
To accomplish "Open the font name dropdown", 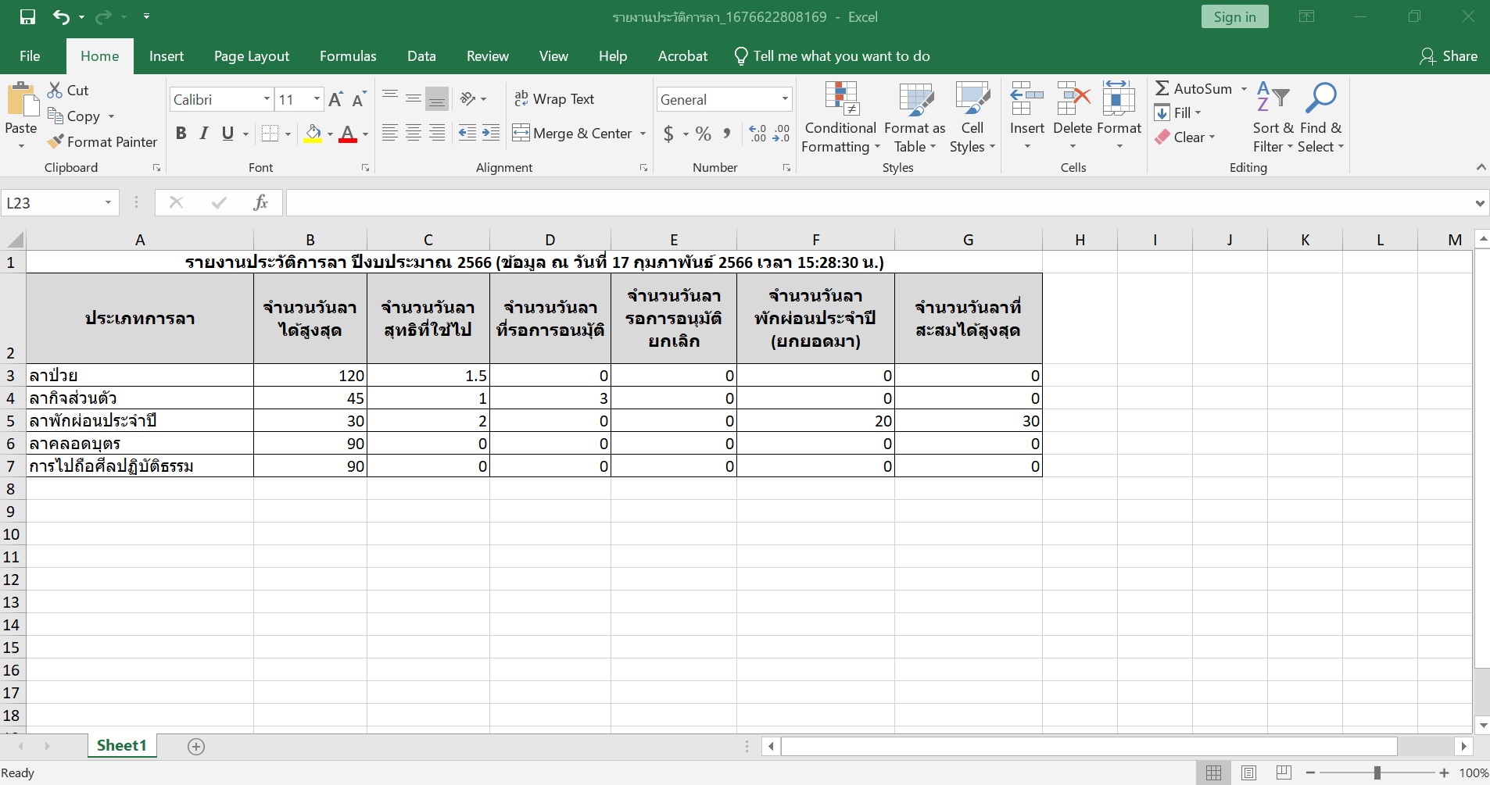I will 267,99.
